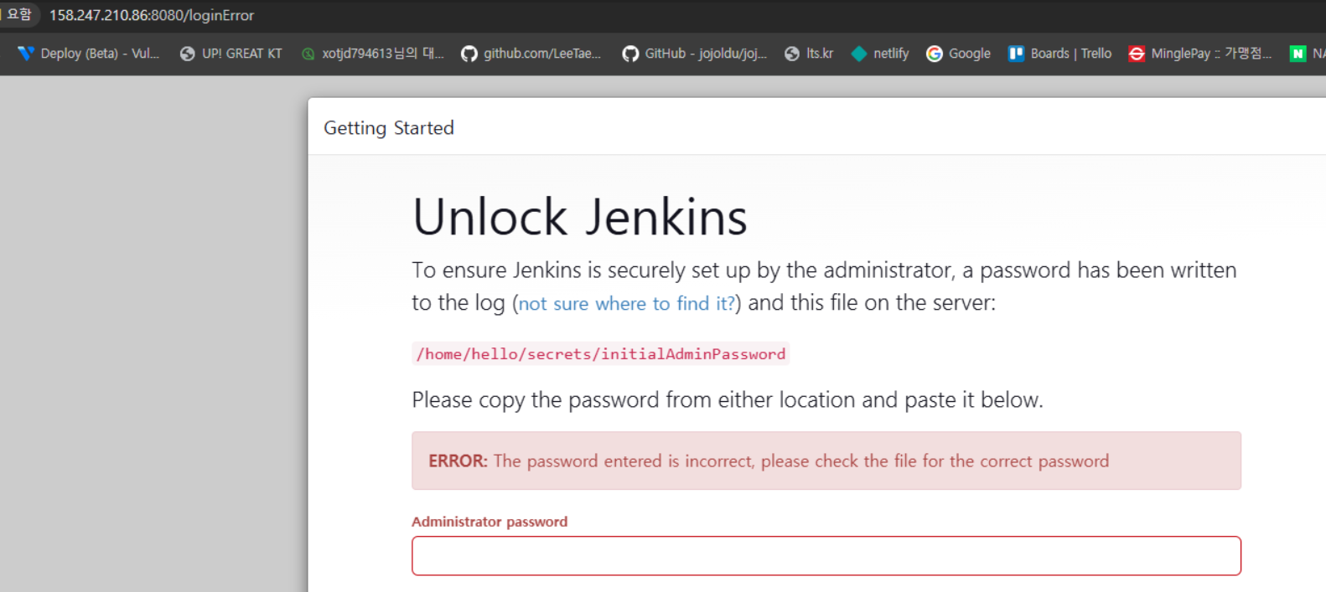The height and width of the screenshot is (592, 1326).
Task: Click 'Please copy the password' instruction text
Action: (x=728, y=400)
